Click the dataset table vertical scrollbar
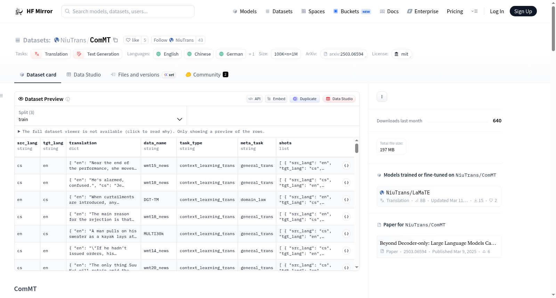The image size is (556, 298). (357, 148)
